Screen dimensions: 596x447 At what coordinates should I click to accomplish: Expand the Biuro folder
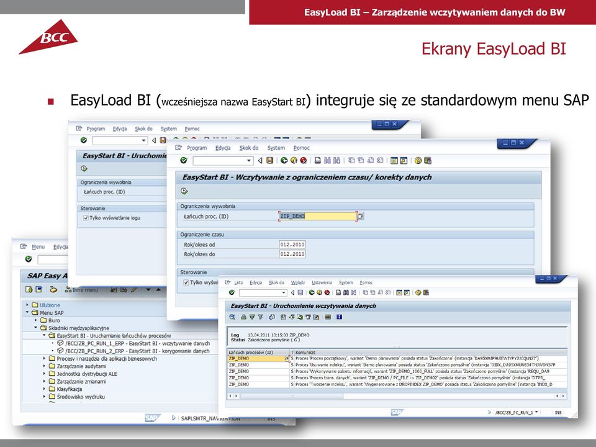pos(36,320)
